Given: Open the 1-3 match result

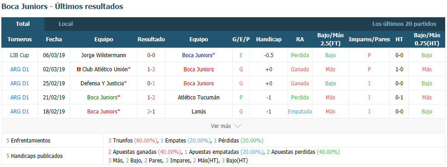Looking at the screenshot, I should (151, 69).
